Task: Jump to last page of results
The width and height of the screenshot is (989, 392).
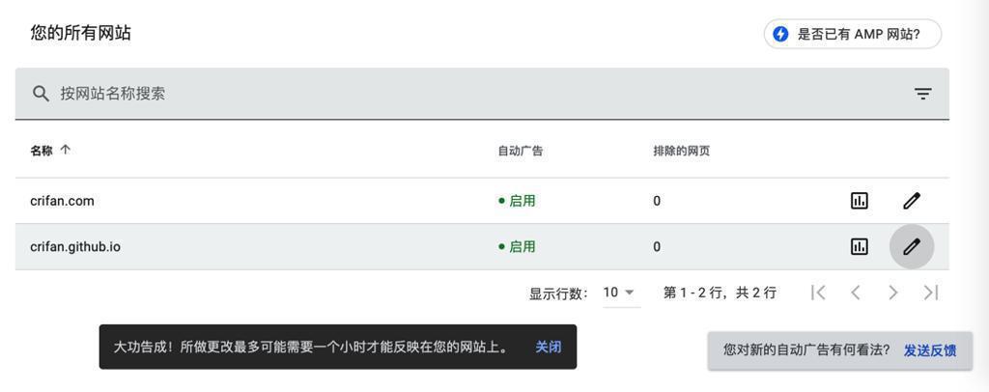Action: pyautogui.click(x=931, y=293)
